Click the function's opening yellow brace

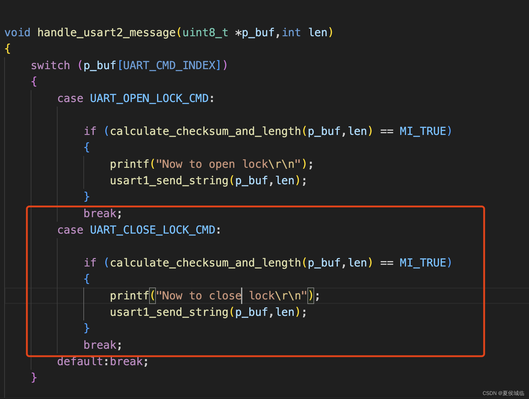pos(8,49)
